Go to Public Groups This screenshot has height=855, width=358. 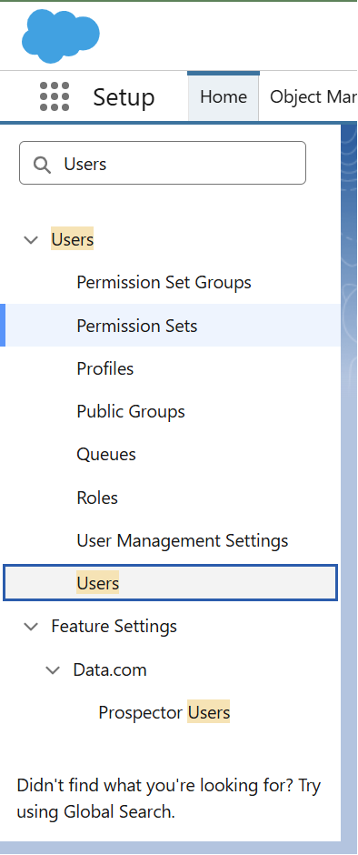click(x=131, y=412)
